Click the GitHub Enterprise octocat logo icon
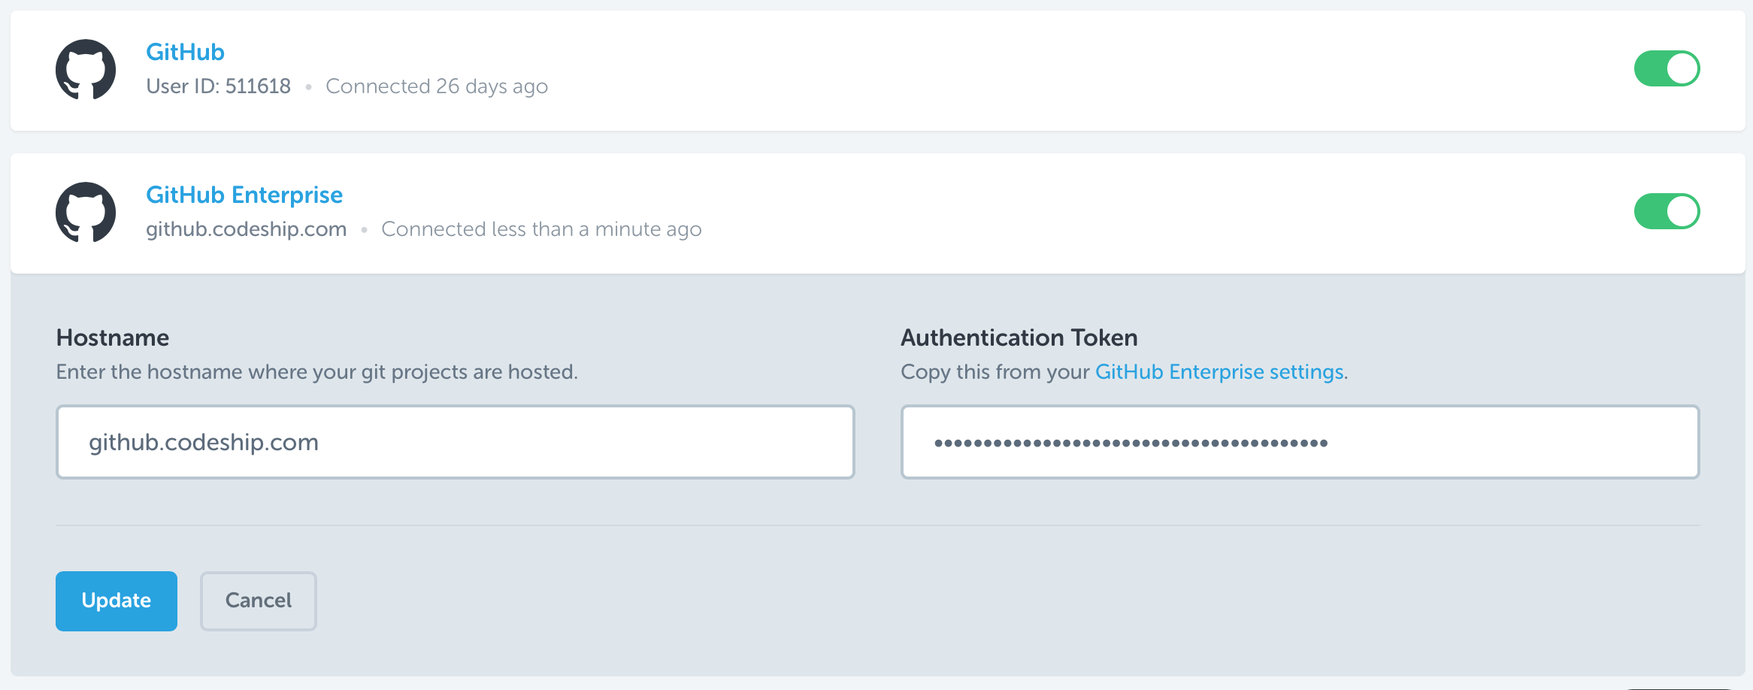The height and width of the screenshot is (690, 1753). [x=86, y=212]
